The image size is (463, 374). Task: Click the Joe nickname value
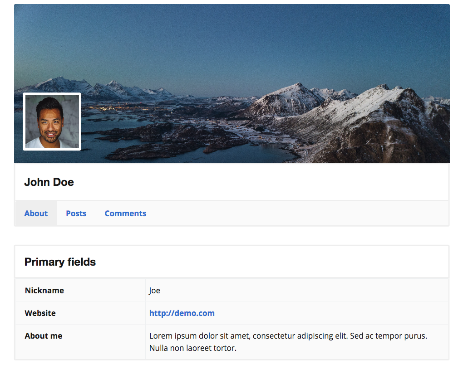click(x=154, y=291)
